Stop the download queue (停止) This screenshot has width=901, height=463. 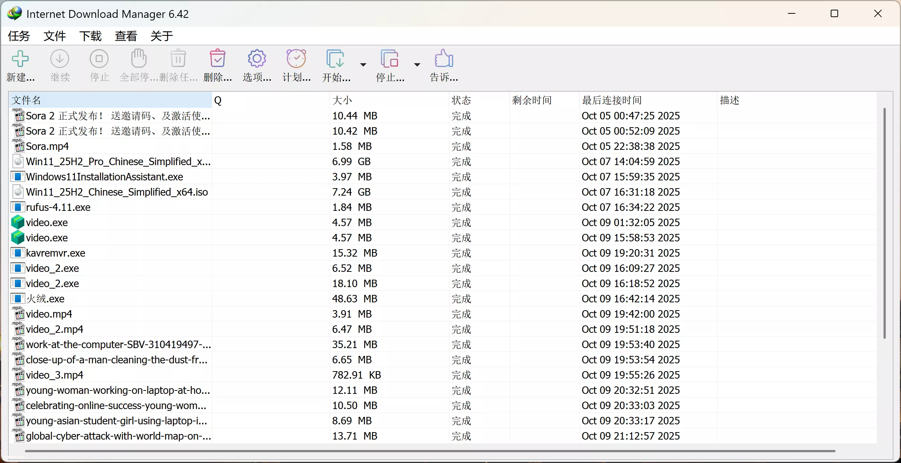pos(389,65)
